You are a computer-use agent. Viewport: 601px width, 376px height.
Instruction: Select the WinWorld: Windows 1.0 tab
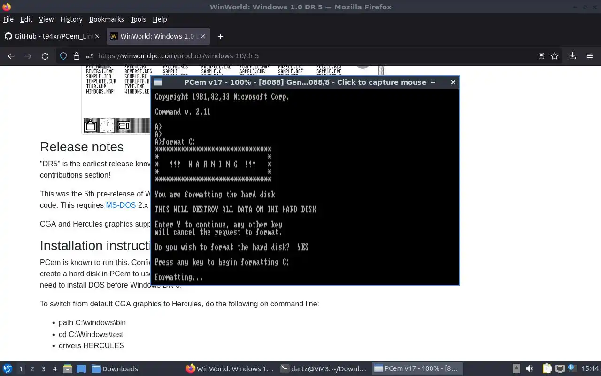click(x=158, y=36)
